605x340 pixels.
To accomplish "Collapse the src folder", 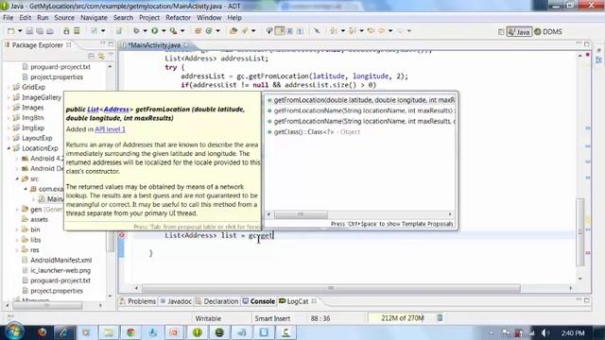I will (17, 178).
